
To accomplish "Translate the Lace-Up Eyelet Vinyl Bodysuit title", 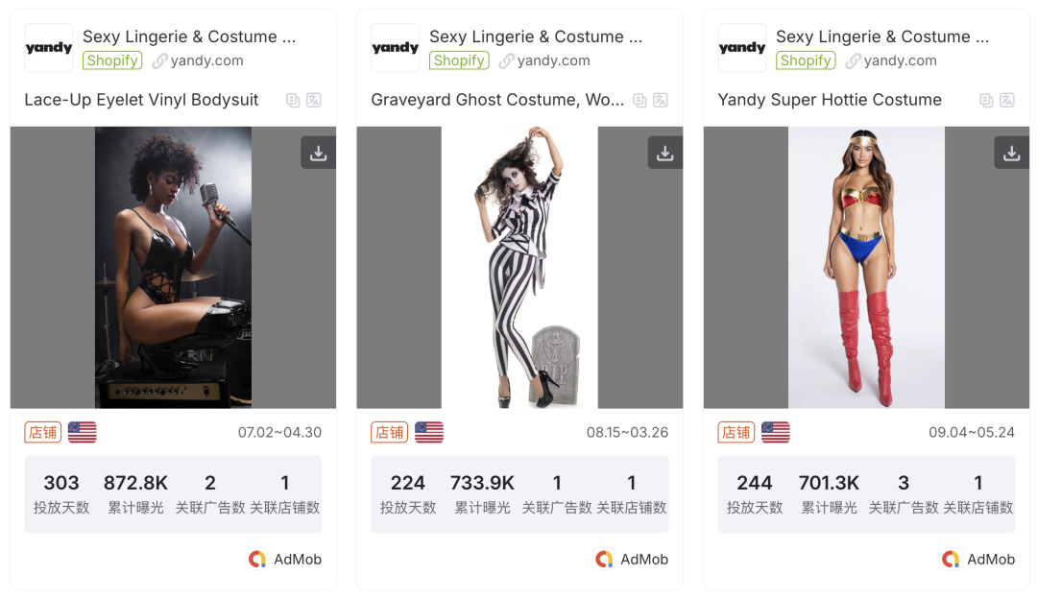I will coord(314,100).
